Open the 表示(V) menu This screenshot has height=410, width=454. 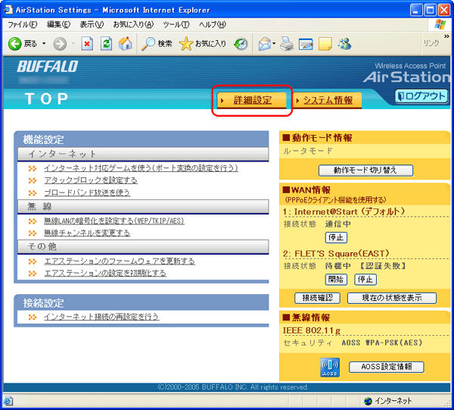point(92,25)
